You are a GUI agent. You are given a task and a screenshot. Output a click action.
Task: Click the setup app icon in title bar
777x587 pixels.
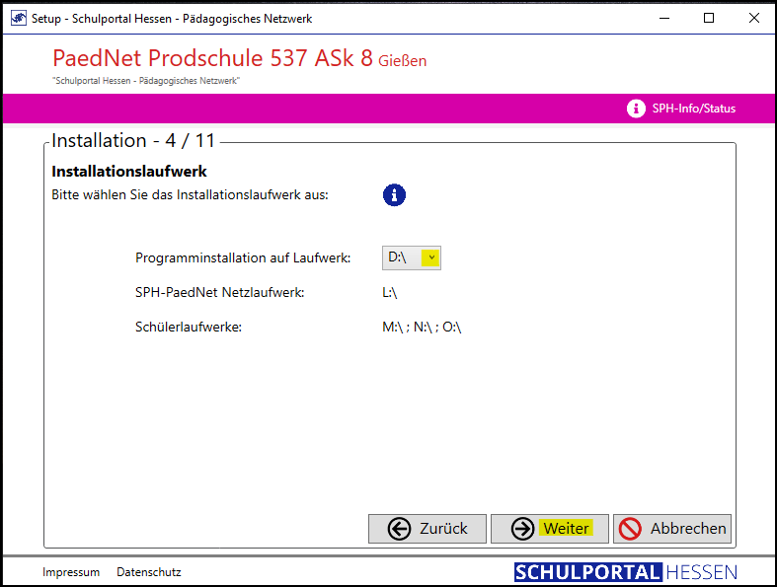coord(19,19)
